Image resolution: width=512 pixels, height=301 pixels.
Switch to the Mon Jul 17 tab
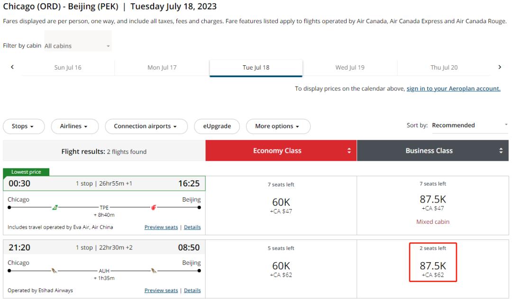coord(162,68)
